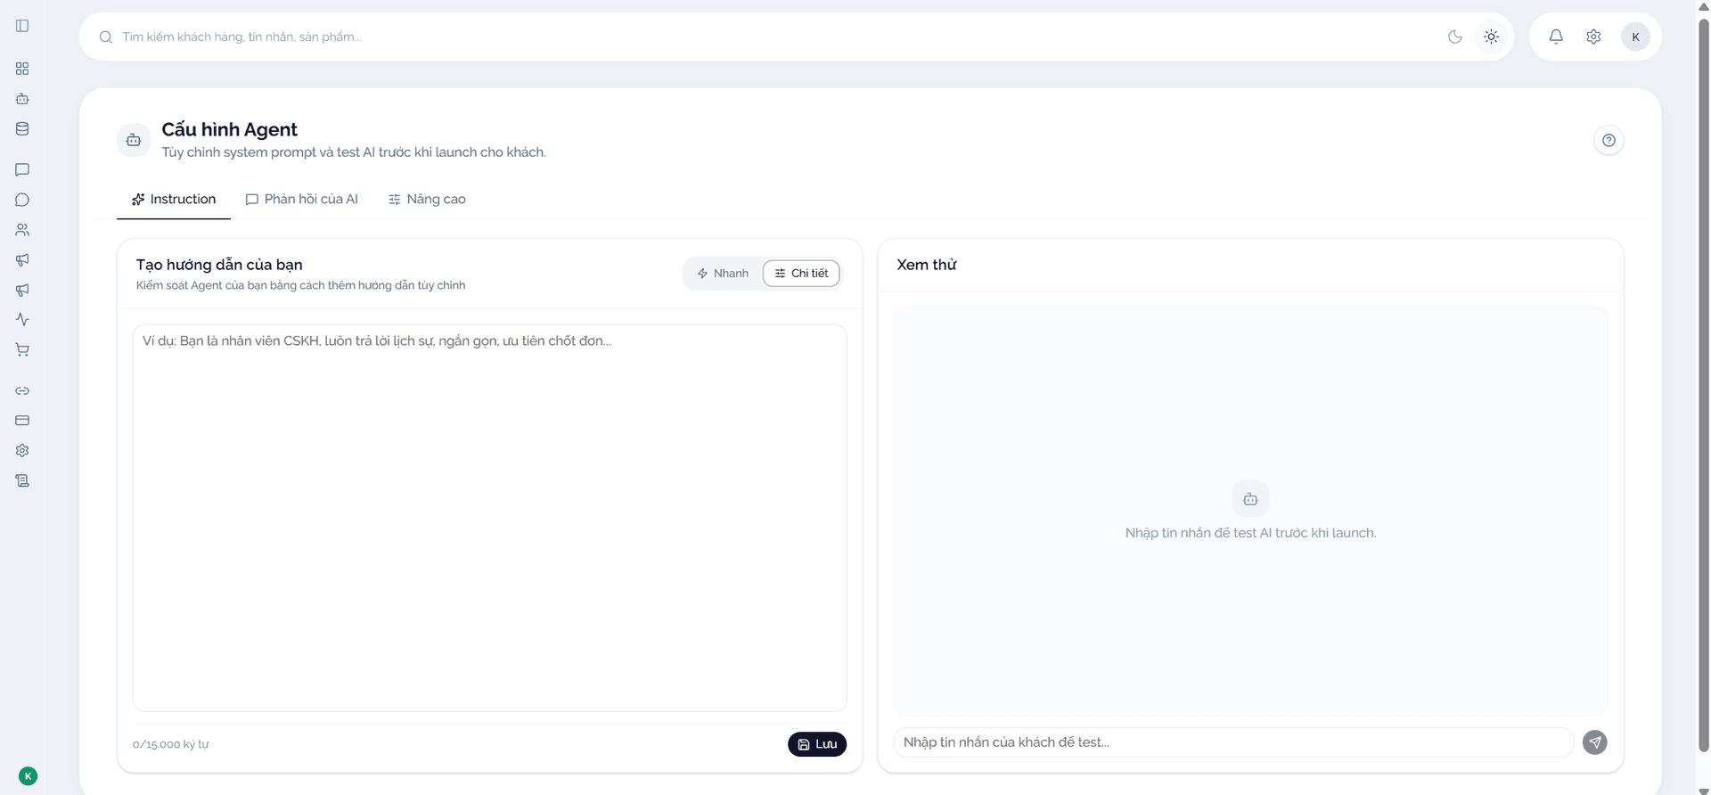
Task: Open the sidebar settings gear icon
Action: 22,450
